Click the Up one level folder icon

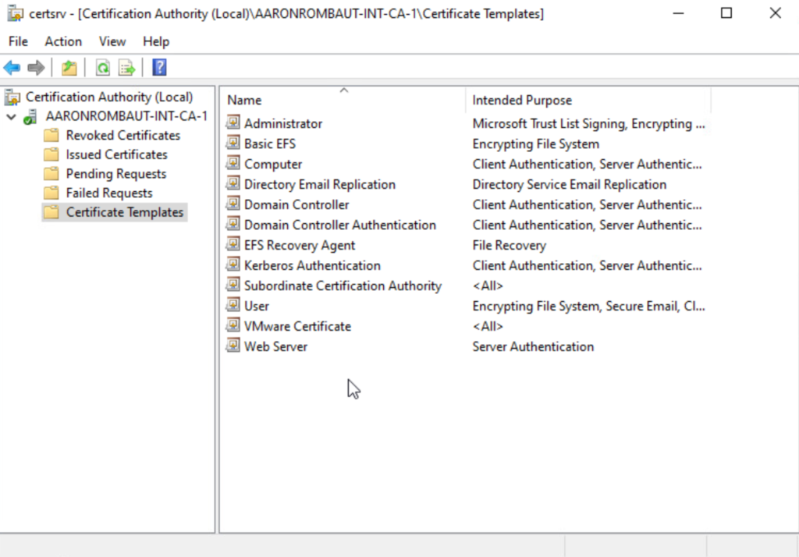click(x=69, y=68)
